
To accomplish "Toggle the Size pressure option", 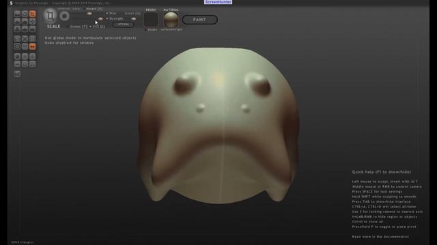I will [111, 13].
